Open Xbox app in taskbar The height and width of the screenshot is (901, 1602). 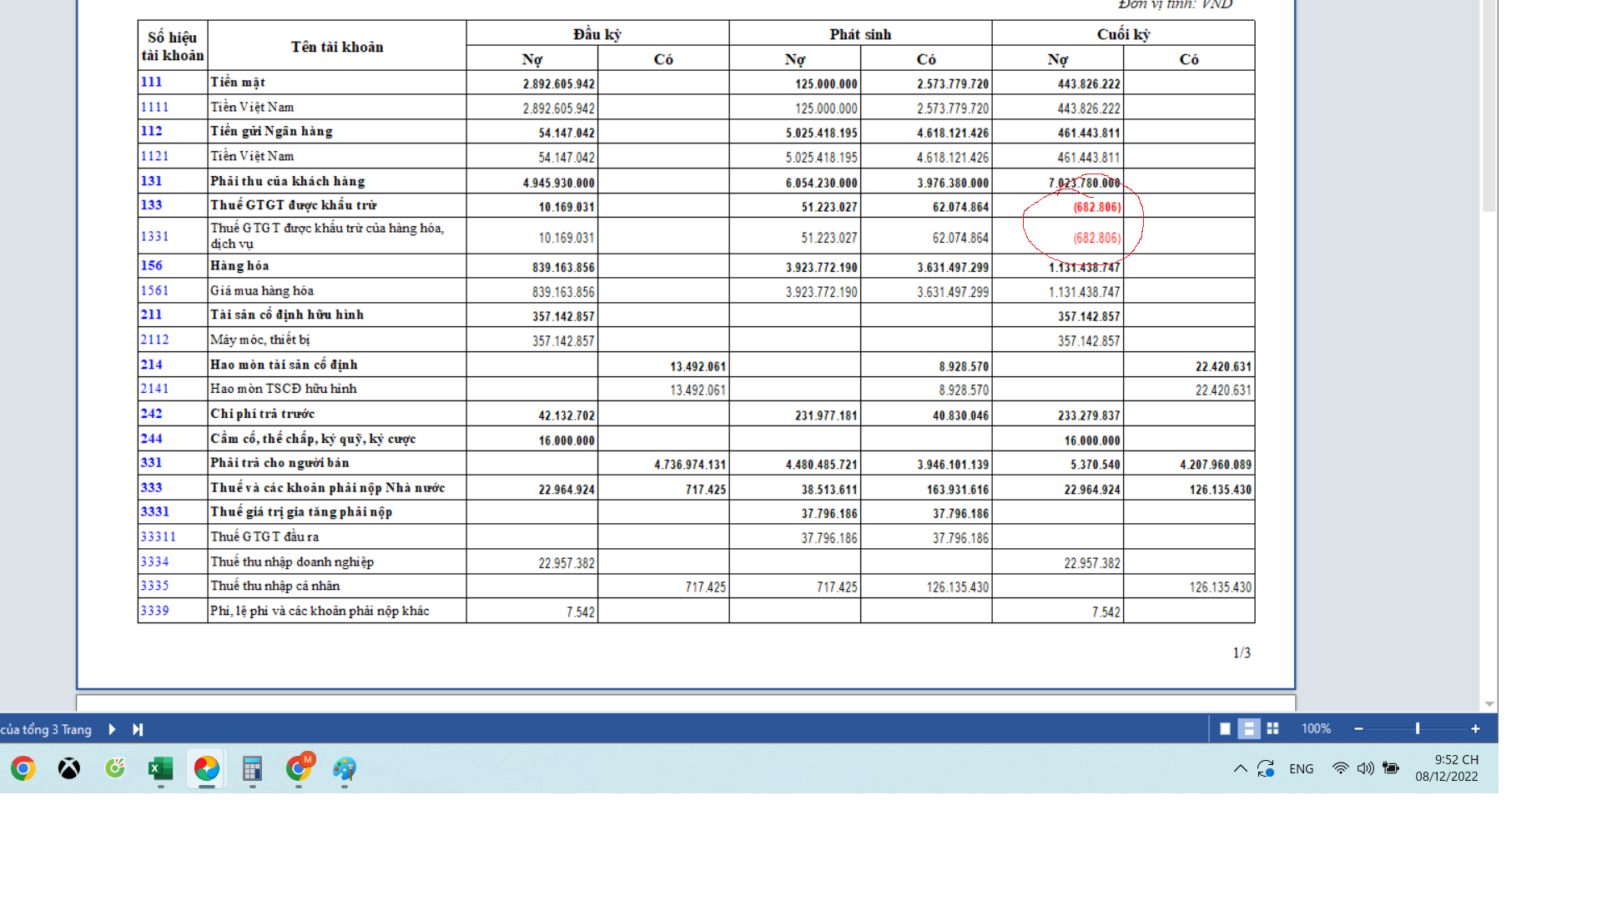pos(69,768)
